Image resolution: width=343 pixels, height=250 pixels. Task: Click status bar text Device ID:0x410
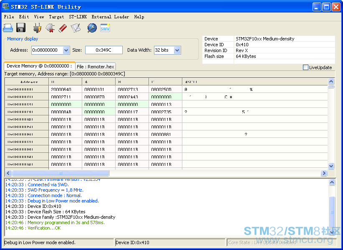tap(132, 242)
